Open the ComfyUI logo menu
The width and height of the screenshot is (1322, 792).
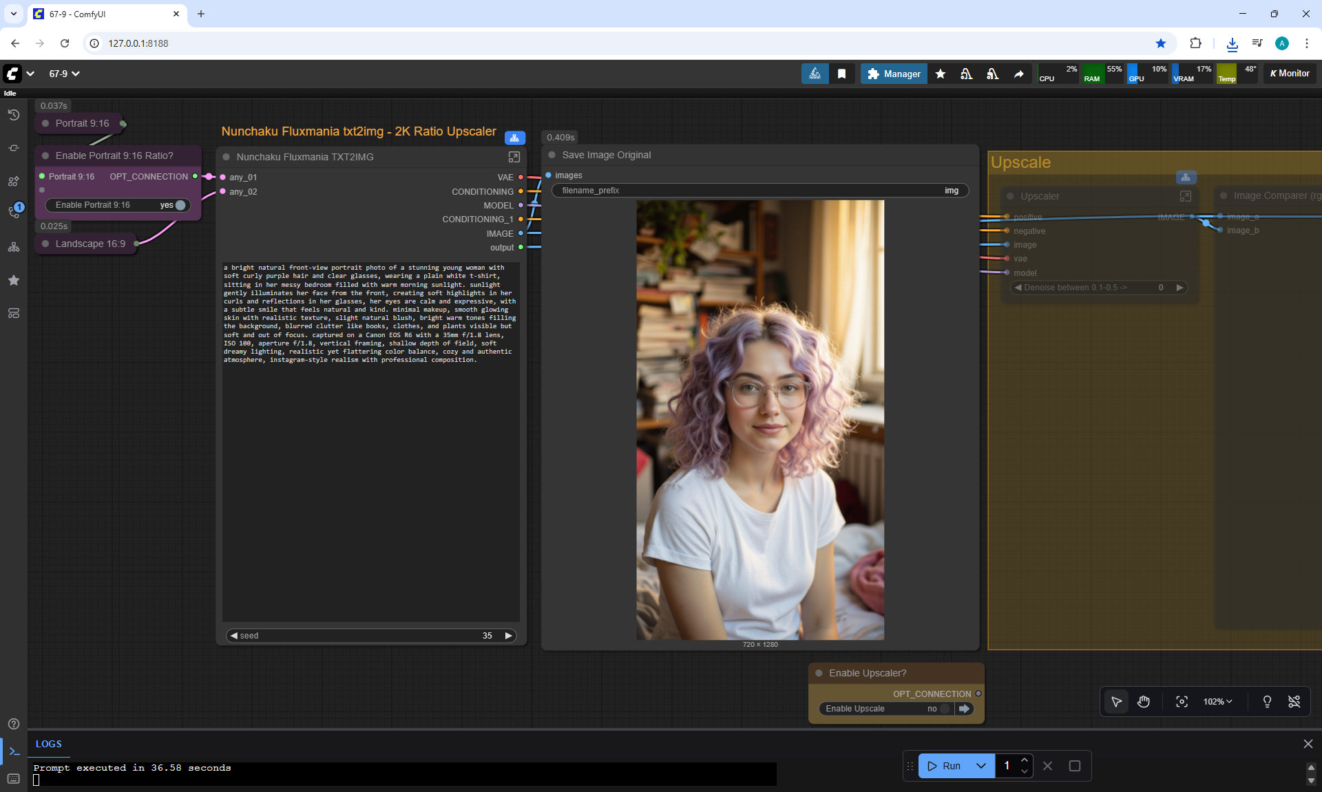point(13,74)
